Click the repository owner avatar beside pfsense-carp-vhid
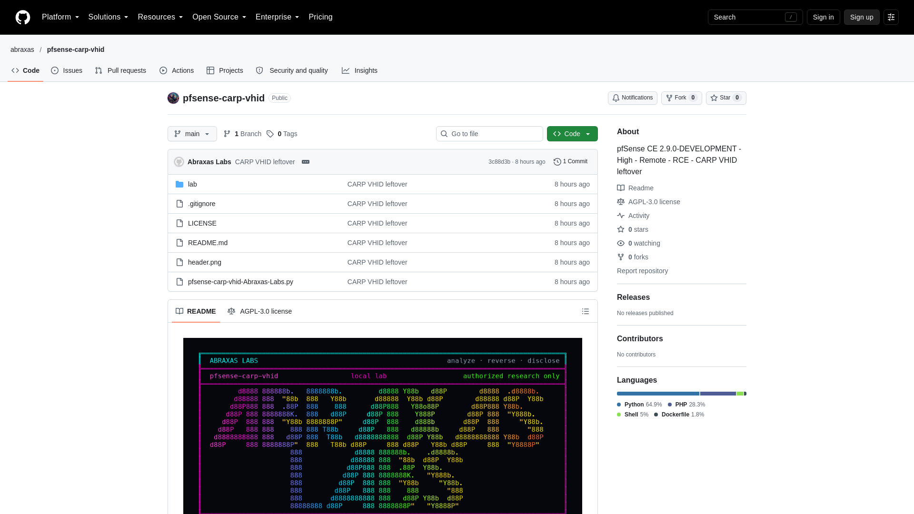 [173, 98]
